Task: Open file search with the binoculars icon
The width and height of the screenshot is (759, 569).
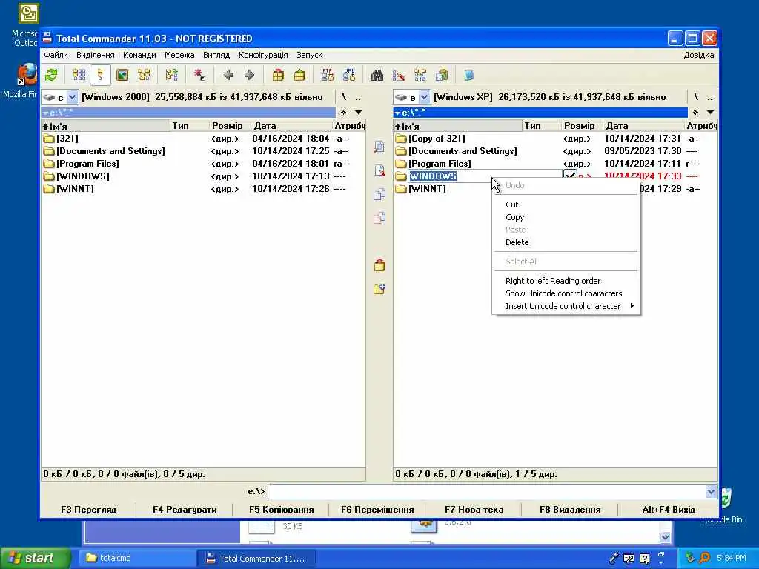Action: 377,75
